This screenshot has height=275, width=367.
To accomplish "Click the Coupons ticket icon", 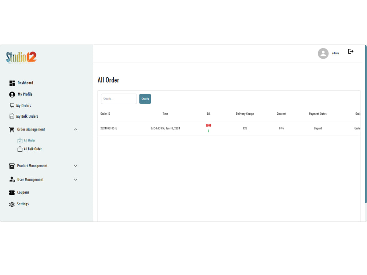I will [x=12, y=192].
